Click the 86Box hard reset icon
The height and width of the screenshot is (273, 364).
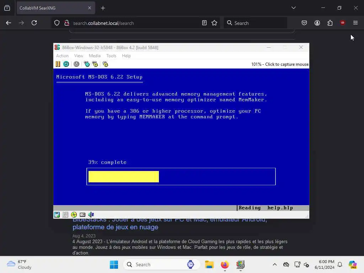point(66,64)
